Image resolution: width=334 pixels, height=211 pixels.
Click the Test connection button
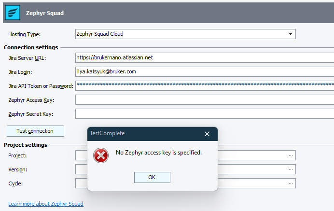[x=35, y=131]
